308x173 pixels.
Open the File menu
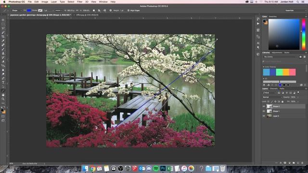pyautogui.click(x=30, y=2)
